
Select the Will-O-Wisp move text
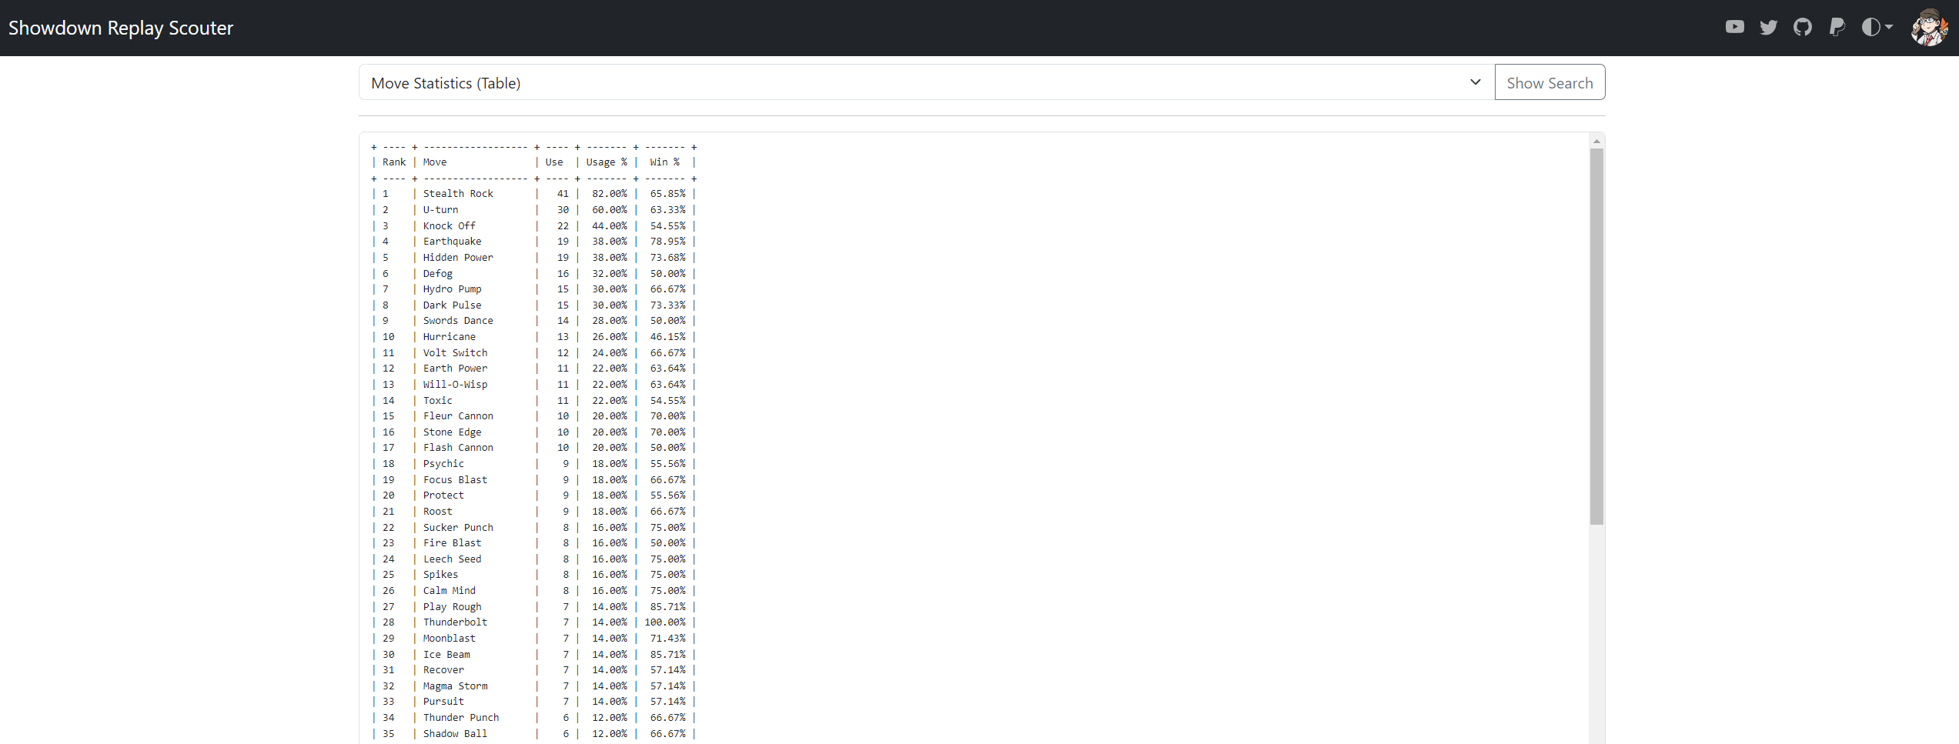coord(455,385)
